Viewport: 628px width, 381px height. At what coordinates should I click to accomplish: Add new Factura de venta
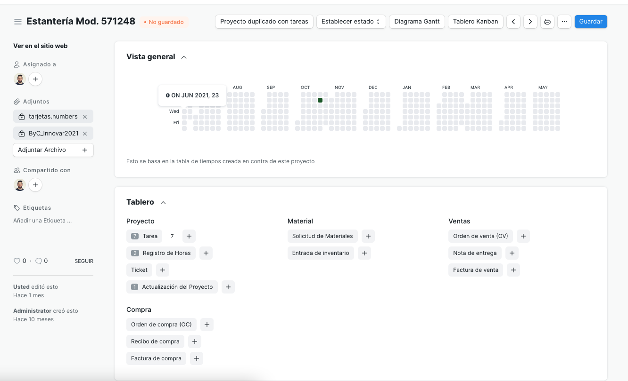coord(513,270)
